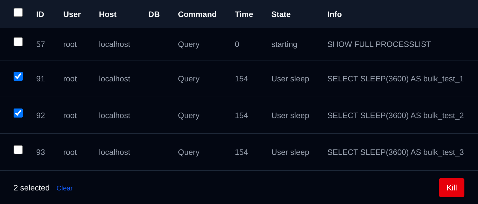The image size is (478, 204).
Task: Toggle the select-all checkbox in header
Action: pyautogui.click(x=18, y=12)
